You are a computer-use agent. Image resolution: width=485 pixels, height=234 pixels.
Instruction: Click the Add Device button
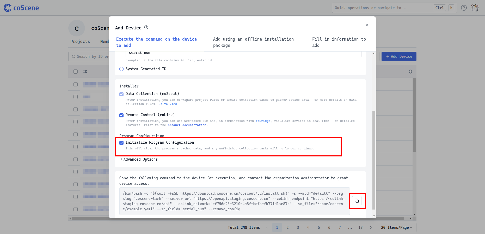point(399,56)
